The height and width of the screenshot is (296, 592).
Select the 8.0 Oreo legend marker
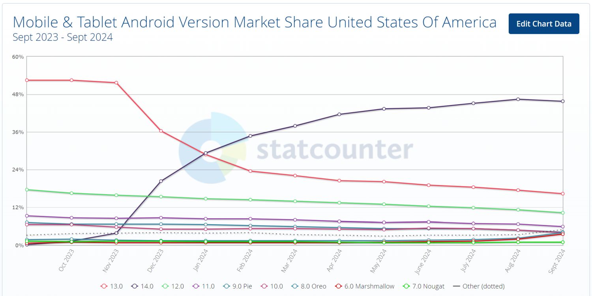click(296, 286)
